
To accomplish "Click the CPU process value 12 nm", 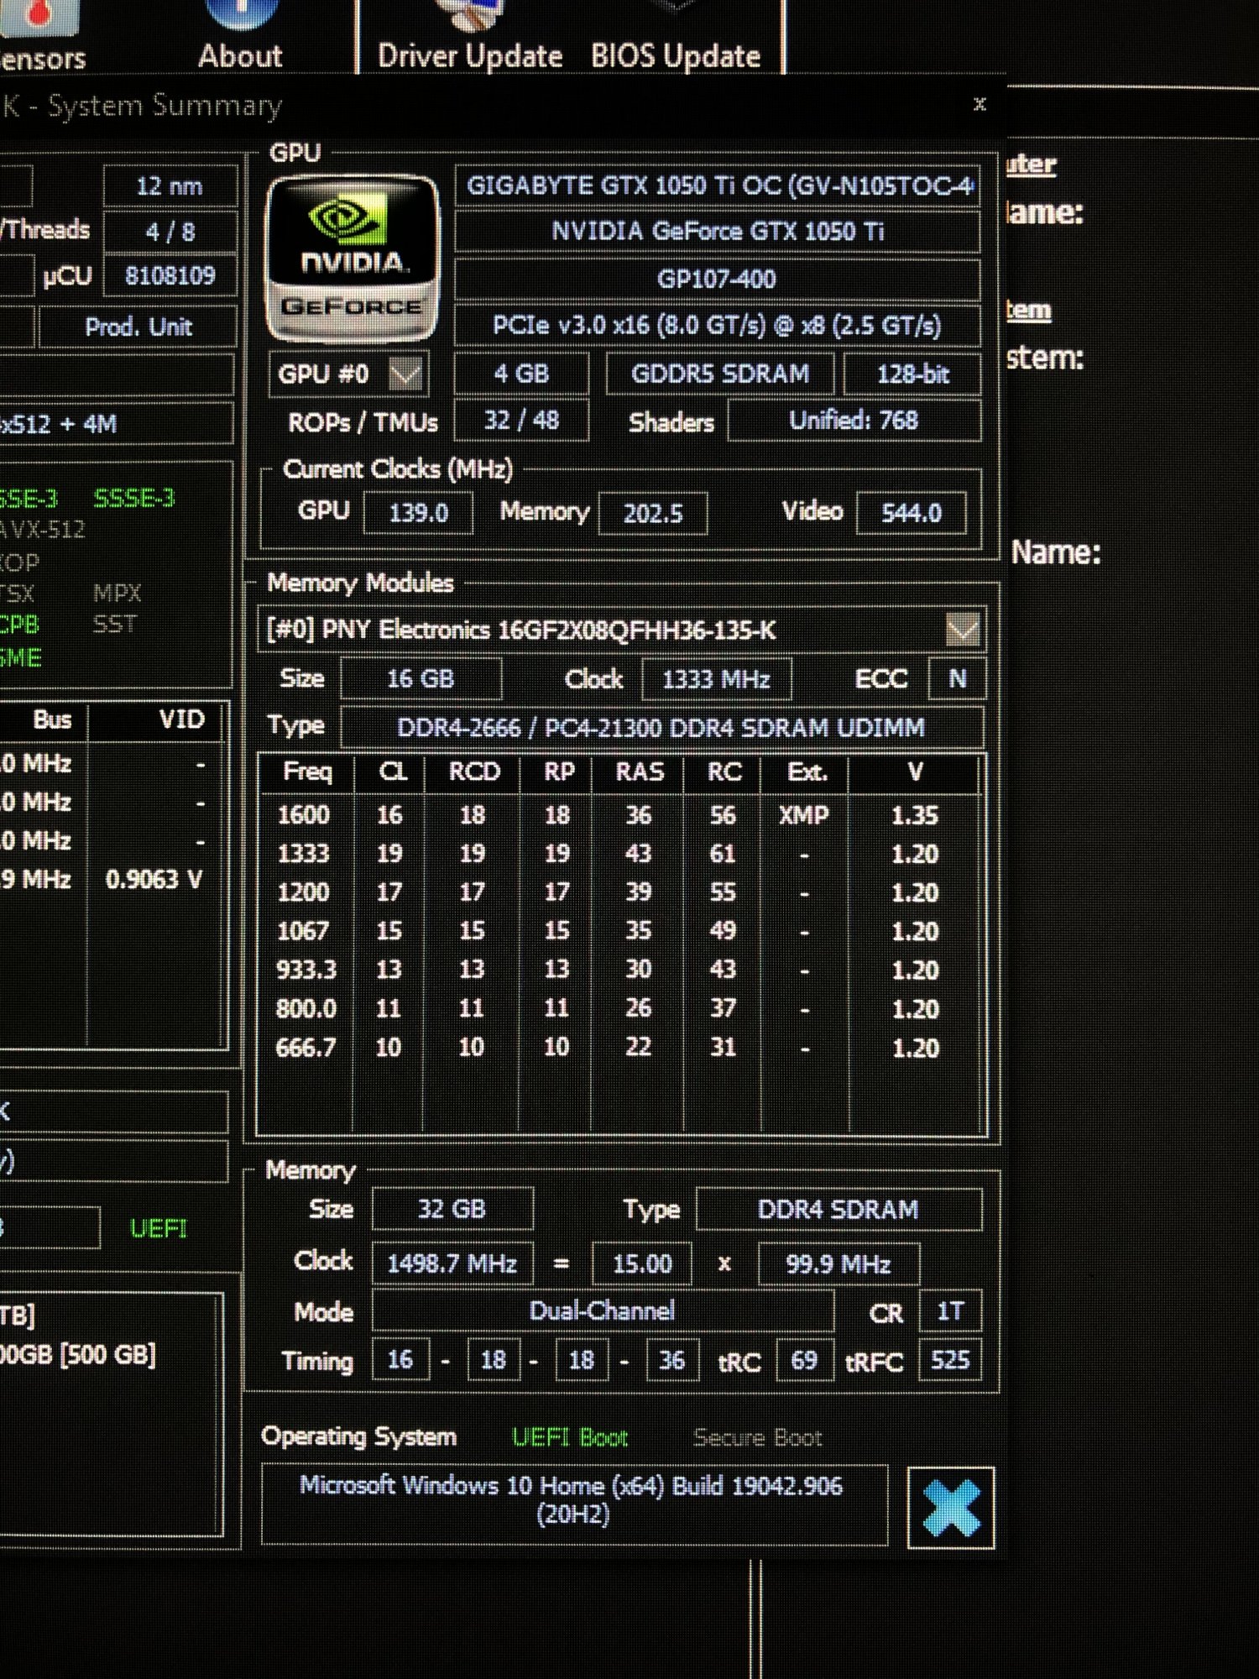I will click(170, 186).
